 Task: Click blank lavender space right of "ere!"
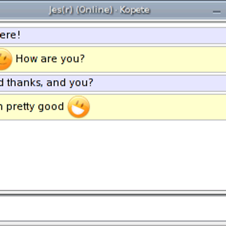[x=123, y=36]
